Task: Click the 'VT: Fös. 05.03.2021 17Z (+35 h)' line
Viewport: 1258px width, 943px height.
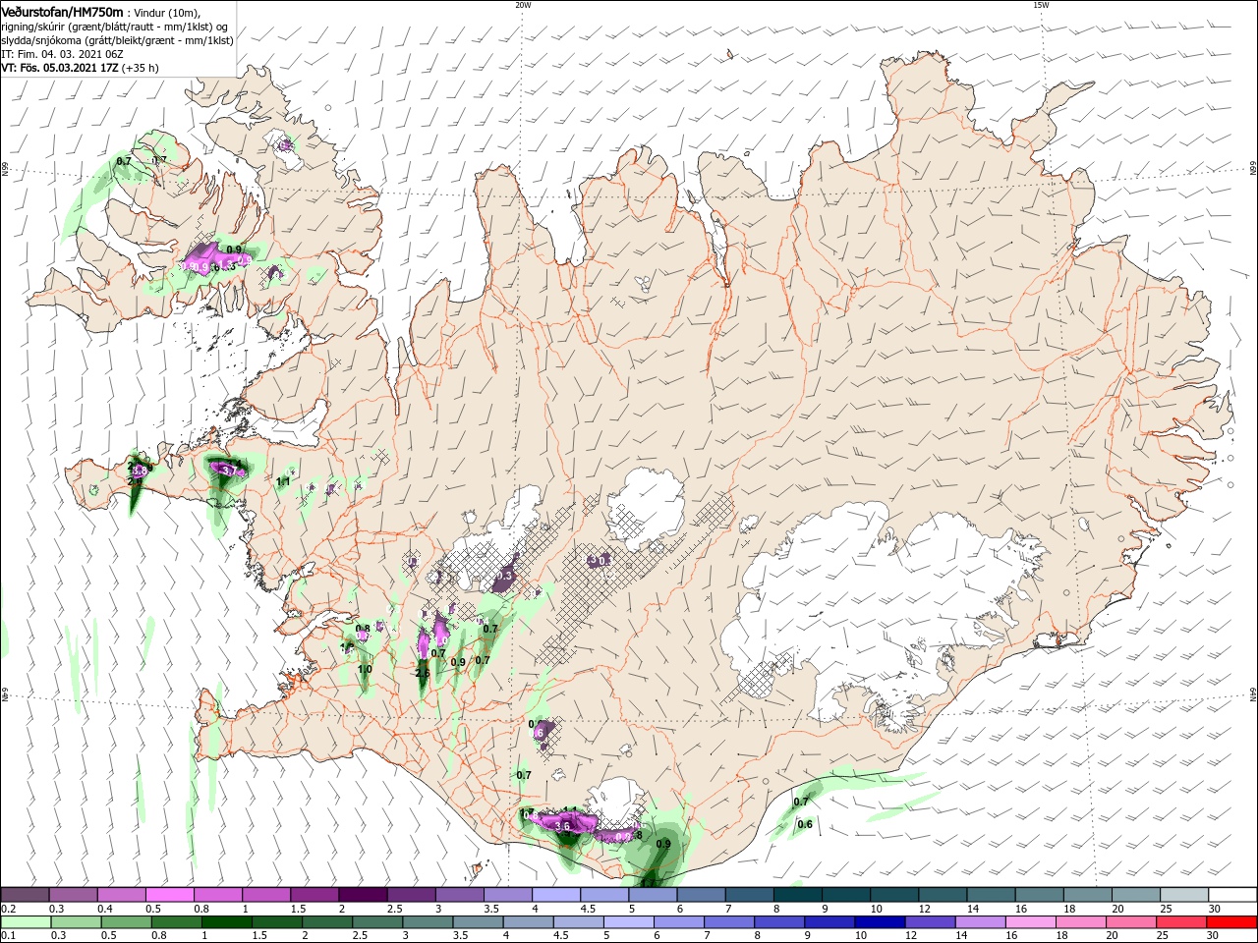Action: [80, 68]
